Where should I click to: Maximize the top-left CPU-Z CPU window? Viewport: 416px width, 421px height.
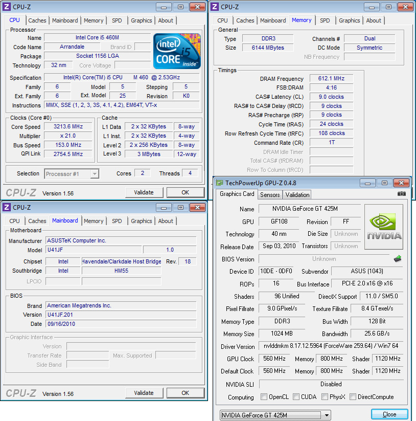(180, 7)
